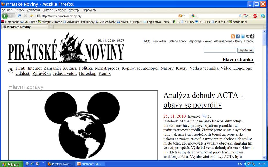
Task: Open the Věda a technika section
Action: [x=204, y=68]
